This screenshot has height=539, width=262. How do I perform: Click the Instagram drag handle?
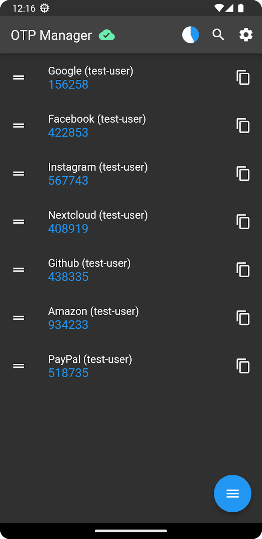pos(18,174)
